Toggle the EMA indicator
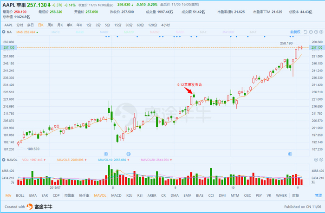The width and height of the screenshot is (325, 213). [x=33, y=195]
